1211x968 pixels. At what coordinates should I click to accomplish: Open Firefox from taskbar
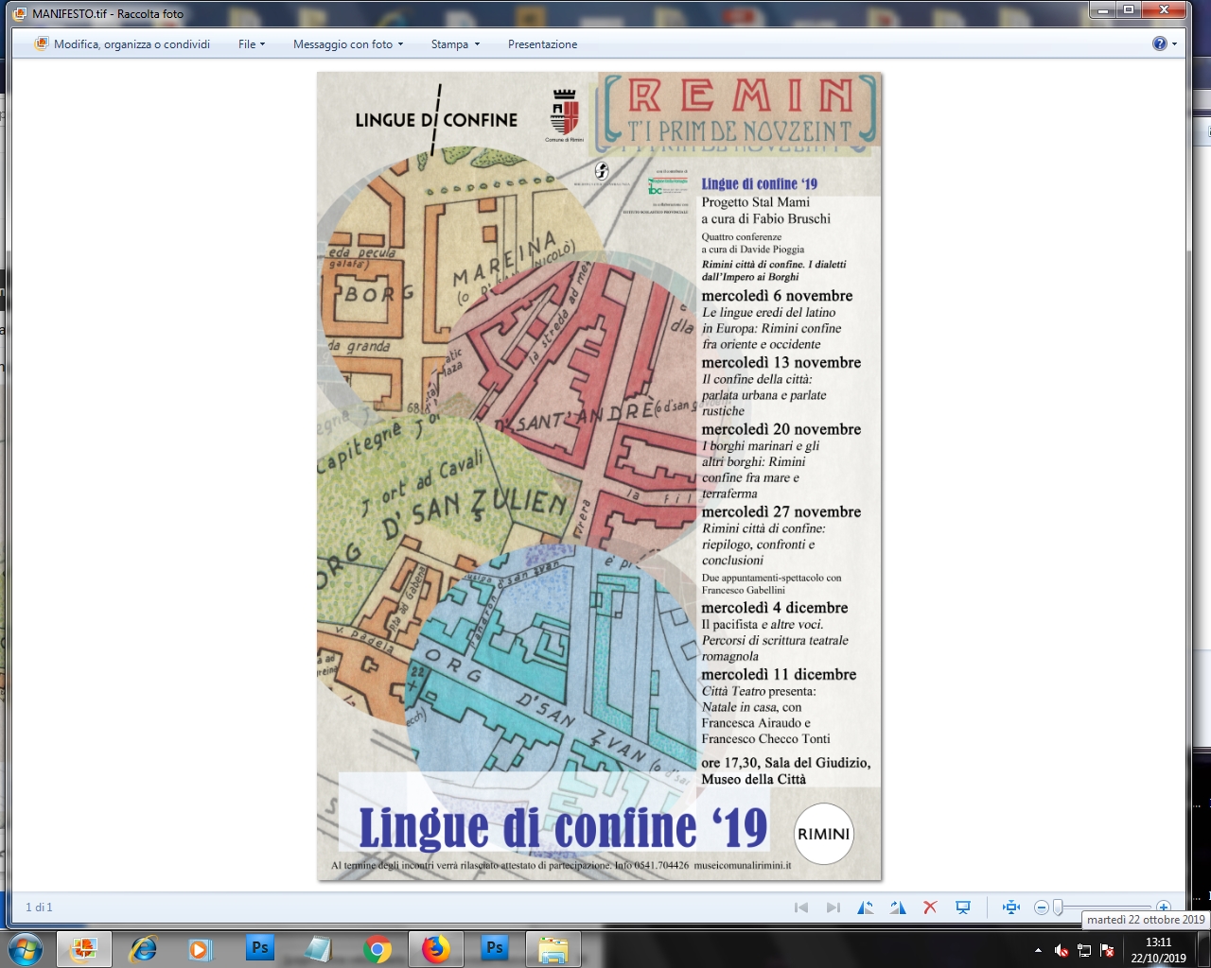coord(435,949)
